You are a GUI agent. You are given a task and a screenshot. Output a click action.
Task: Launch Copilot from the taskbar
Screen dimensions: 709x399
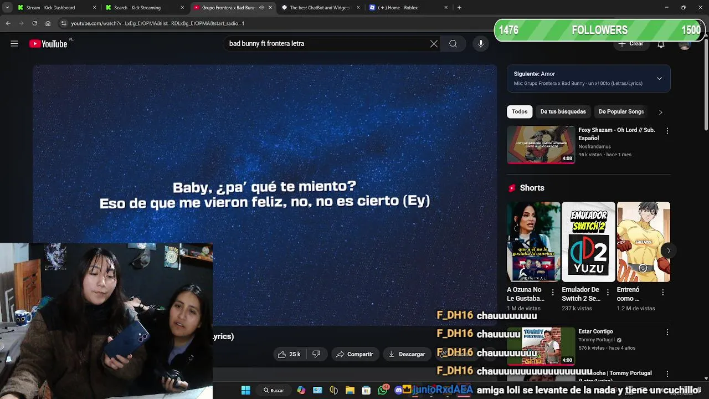tap(301, 390)
